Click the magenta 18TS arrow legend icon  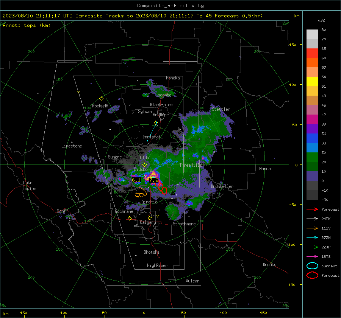pos(312,257)
